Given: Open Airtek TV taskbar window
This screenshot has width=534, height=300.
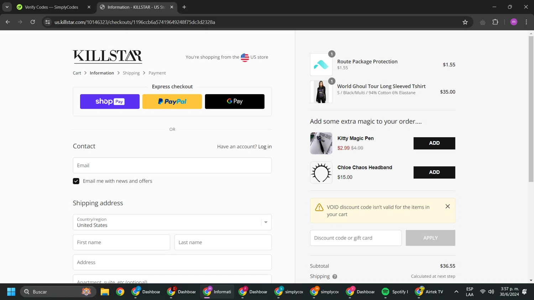Looking at the screenshot, I should [x=429, y=292].
